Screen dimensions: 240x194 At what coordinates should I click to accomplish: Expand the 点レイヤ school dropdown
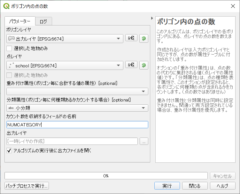pyautogui.click(x=65, y=65)
